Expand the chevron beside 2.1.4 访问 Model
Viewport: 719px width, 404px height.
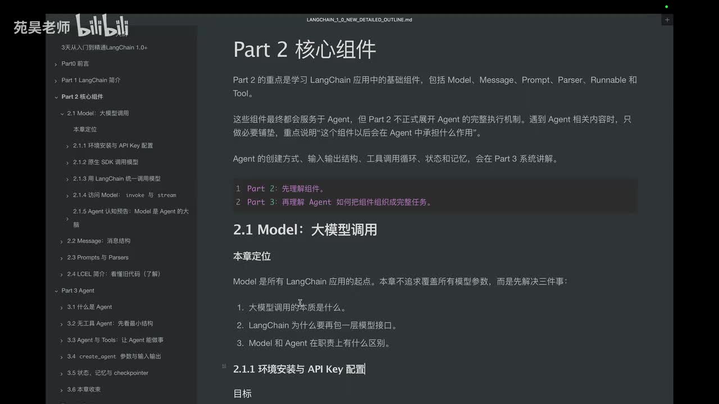[67, 196]
